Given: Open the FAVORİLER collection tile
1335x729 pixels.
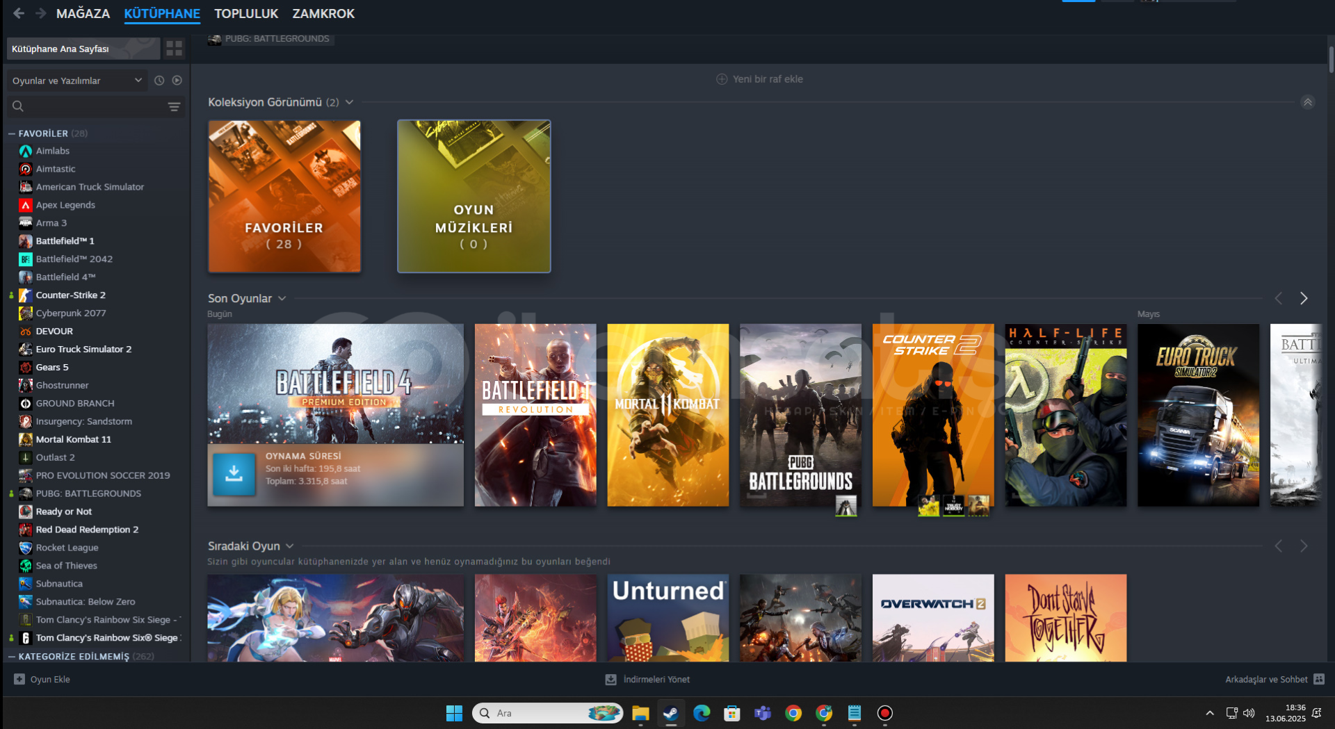Looking at the screenshot, I should pyautogui.click(x=284, y=196).
